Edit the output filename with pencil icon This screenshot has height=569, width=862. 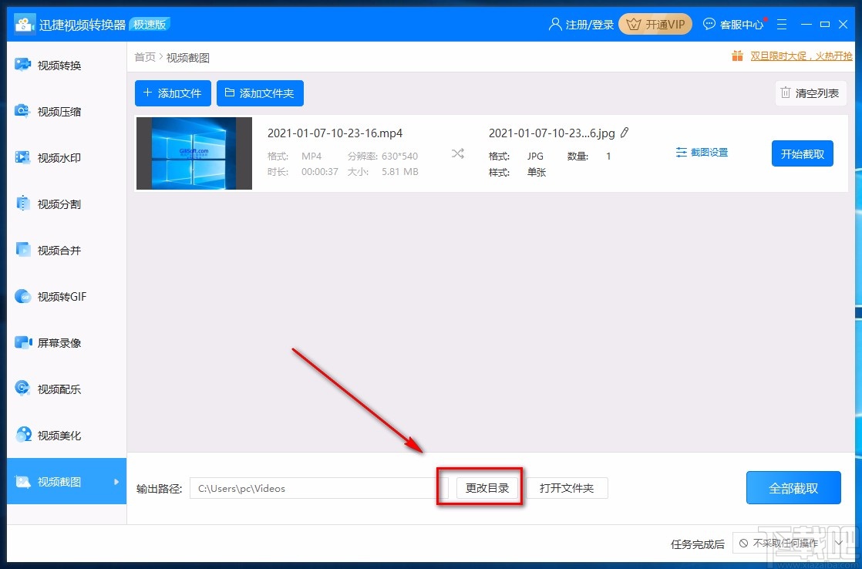[625, 133]
